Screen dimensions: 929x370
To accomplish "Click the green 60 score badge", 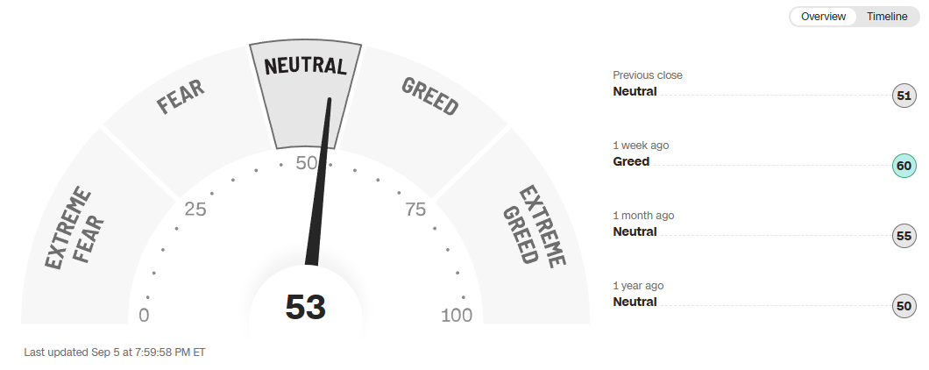I will click(x=904, y=166).
